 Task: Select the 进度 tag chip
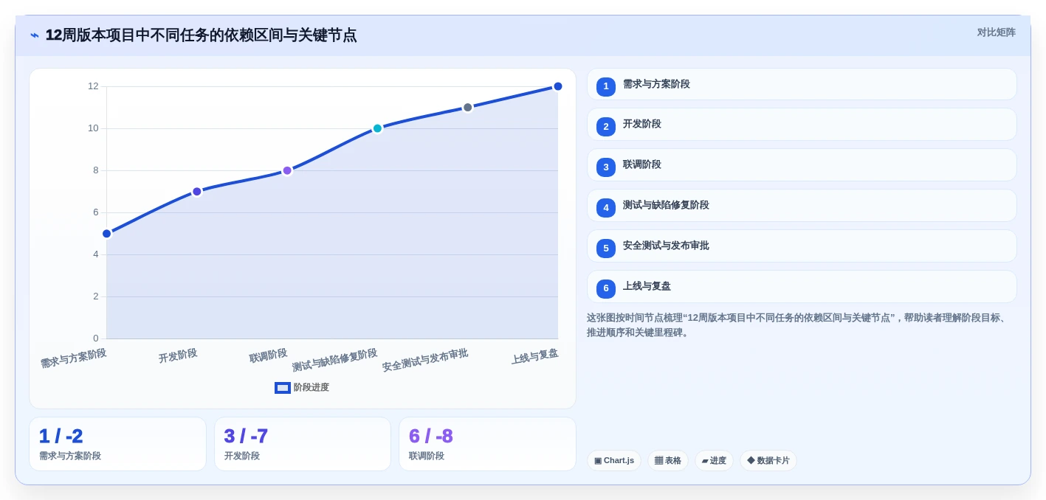(x=714, y=461)
